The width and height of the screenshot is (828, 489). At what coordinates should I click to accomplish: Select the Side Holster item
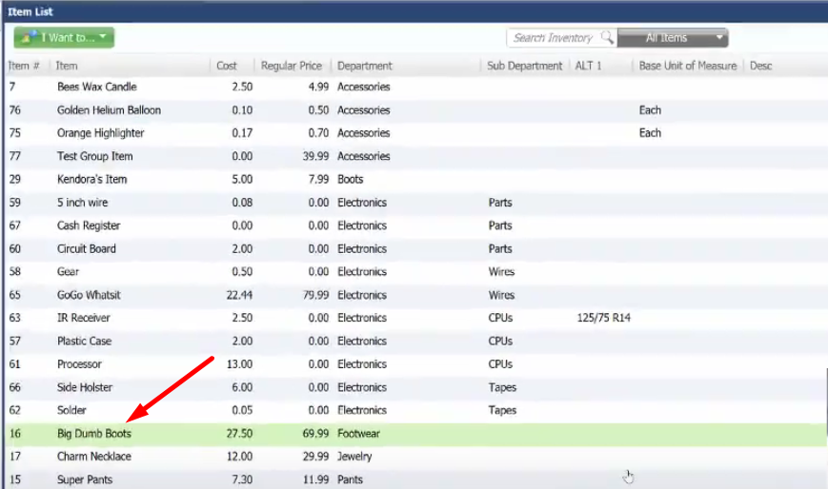(x=85, y=387)
